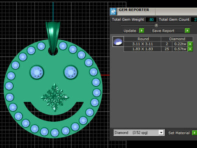Click the green arrow for the 0.57tw row
The width and height of the screenshot is (197, 148).
pos(190,49)
